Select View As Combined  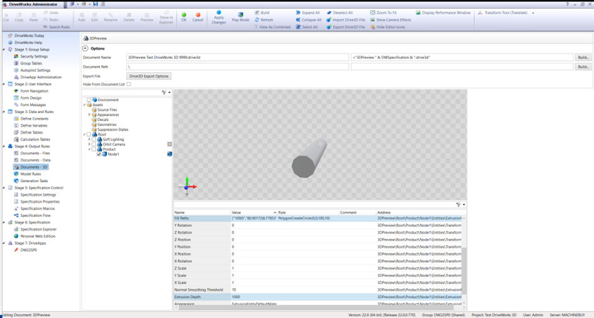[x=272, y=27]
